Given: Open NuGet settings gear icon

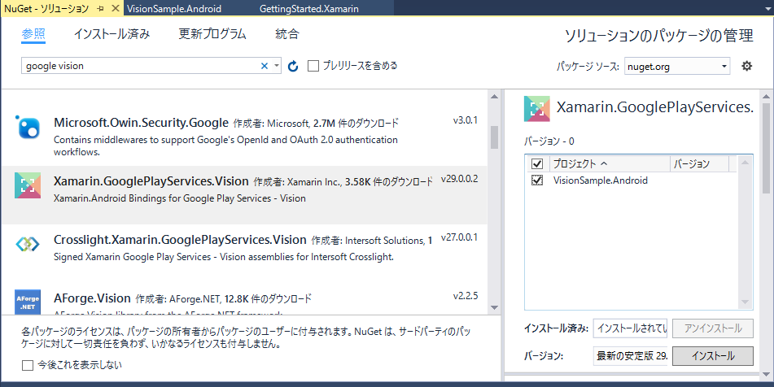Looking at the screenshot, I should pyautogui.click(x=747, y=66).
